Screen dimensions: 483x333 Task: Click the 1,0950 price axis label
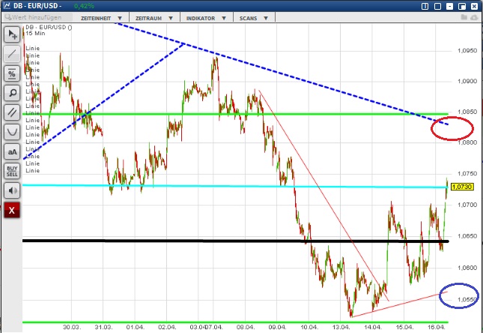click(467, 50)
